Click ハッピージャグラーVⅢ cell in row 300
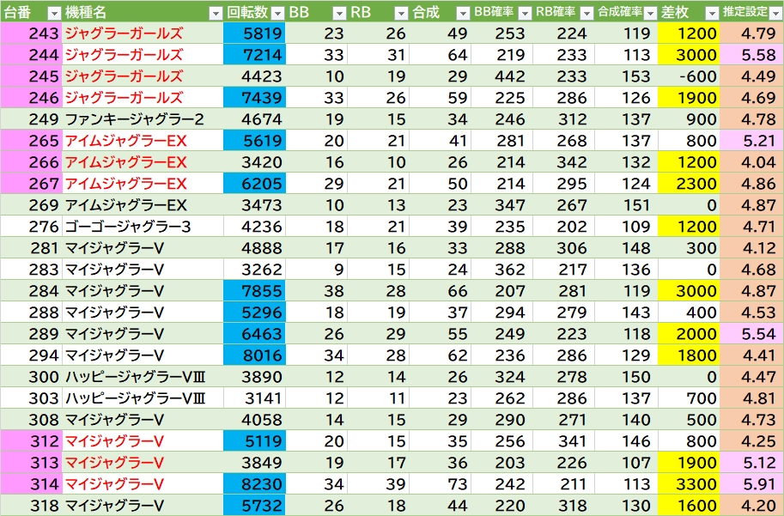 tap(143, 377)
